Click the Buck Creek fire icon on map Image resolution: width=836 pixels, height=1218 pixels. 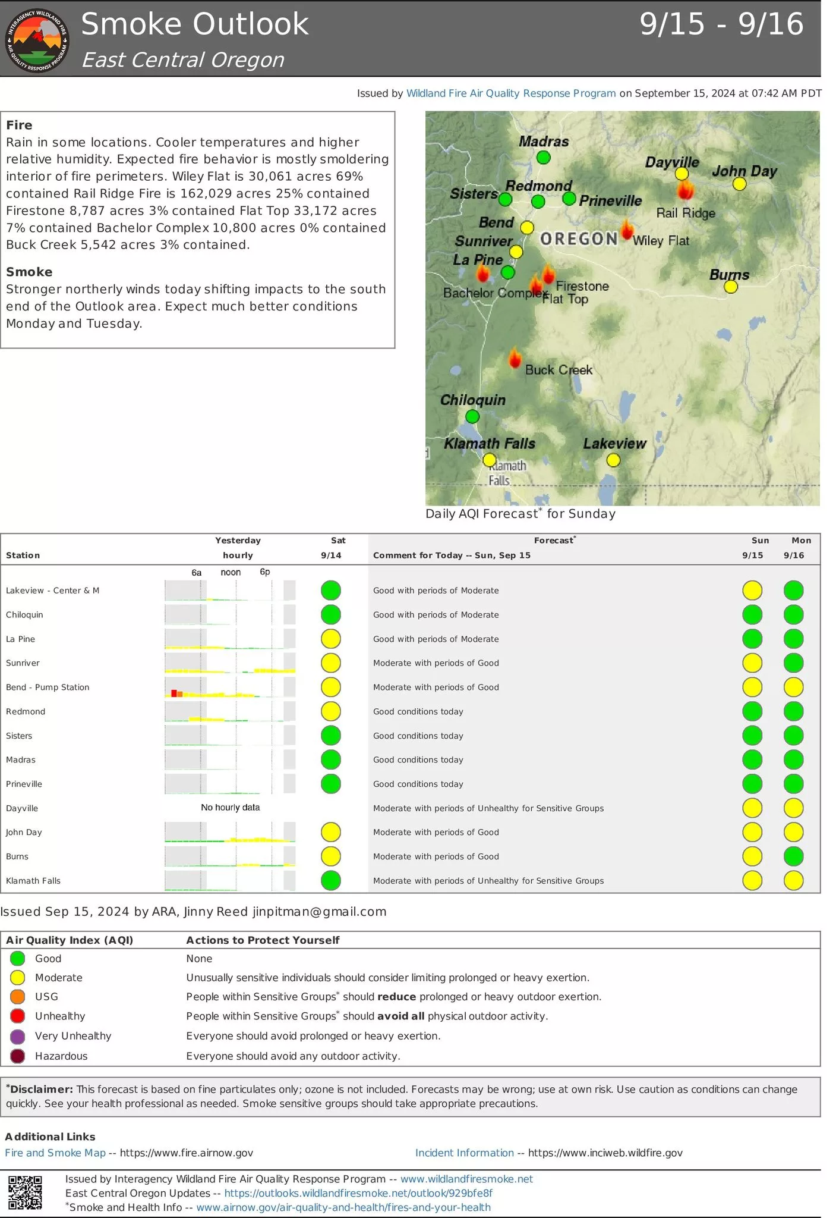pyautogui.click(x=515, y=359)
